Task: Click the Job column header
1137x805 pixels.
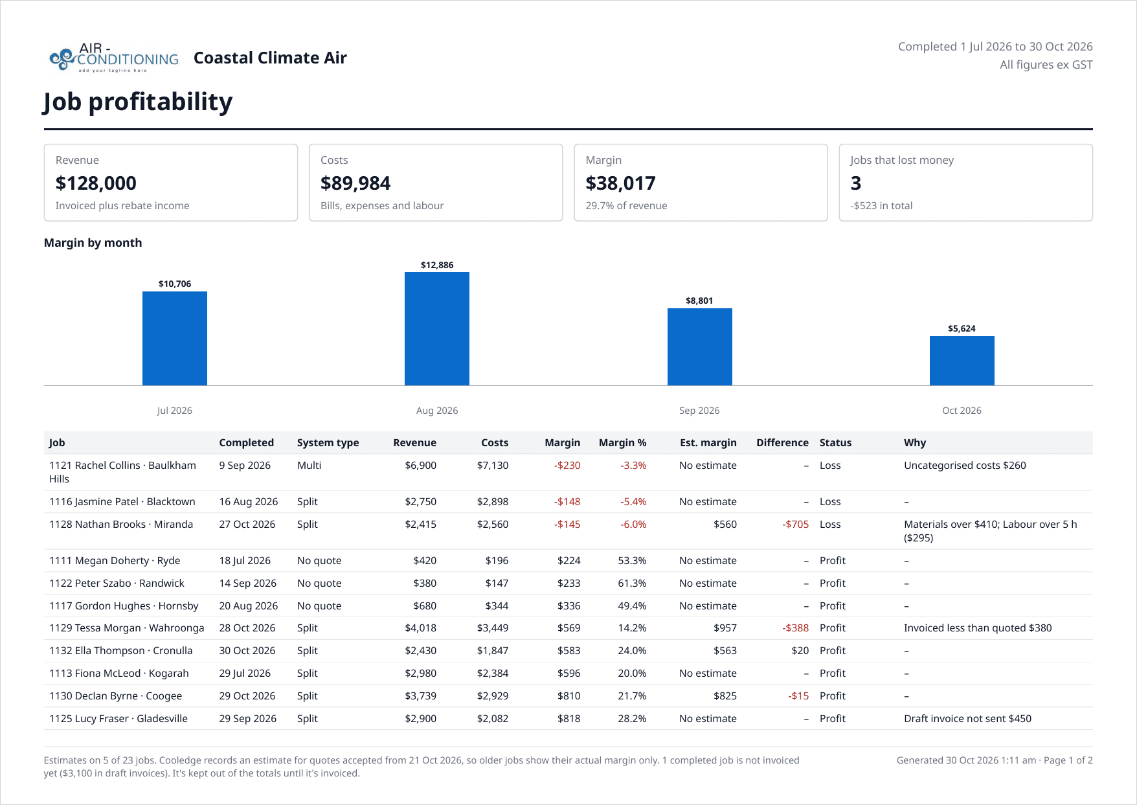Action: 57,442
